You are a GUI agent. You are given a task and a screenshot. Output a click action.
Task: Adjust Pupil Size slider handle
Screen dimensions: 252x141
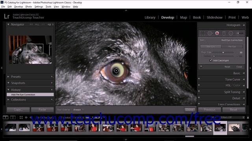click(x=223, y=52)
